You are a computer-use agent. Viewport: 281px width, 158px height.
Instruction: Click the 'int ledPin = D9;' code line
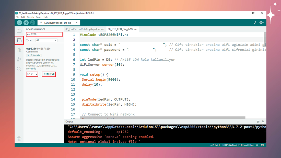[x=96, y=60]
